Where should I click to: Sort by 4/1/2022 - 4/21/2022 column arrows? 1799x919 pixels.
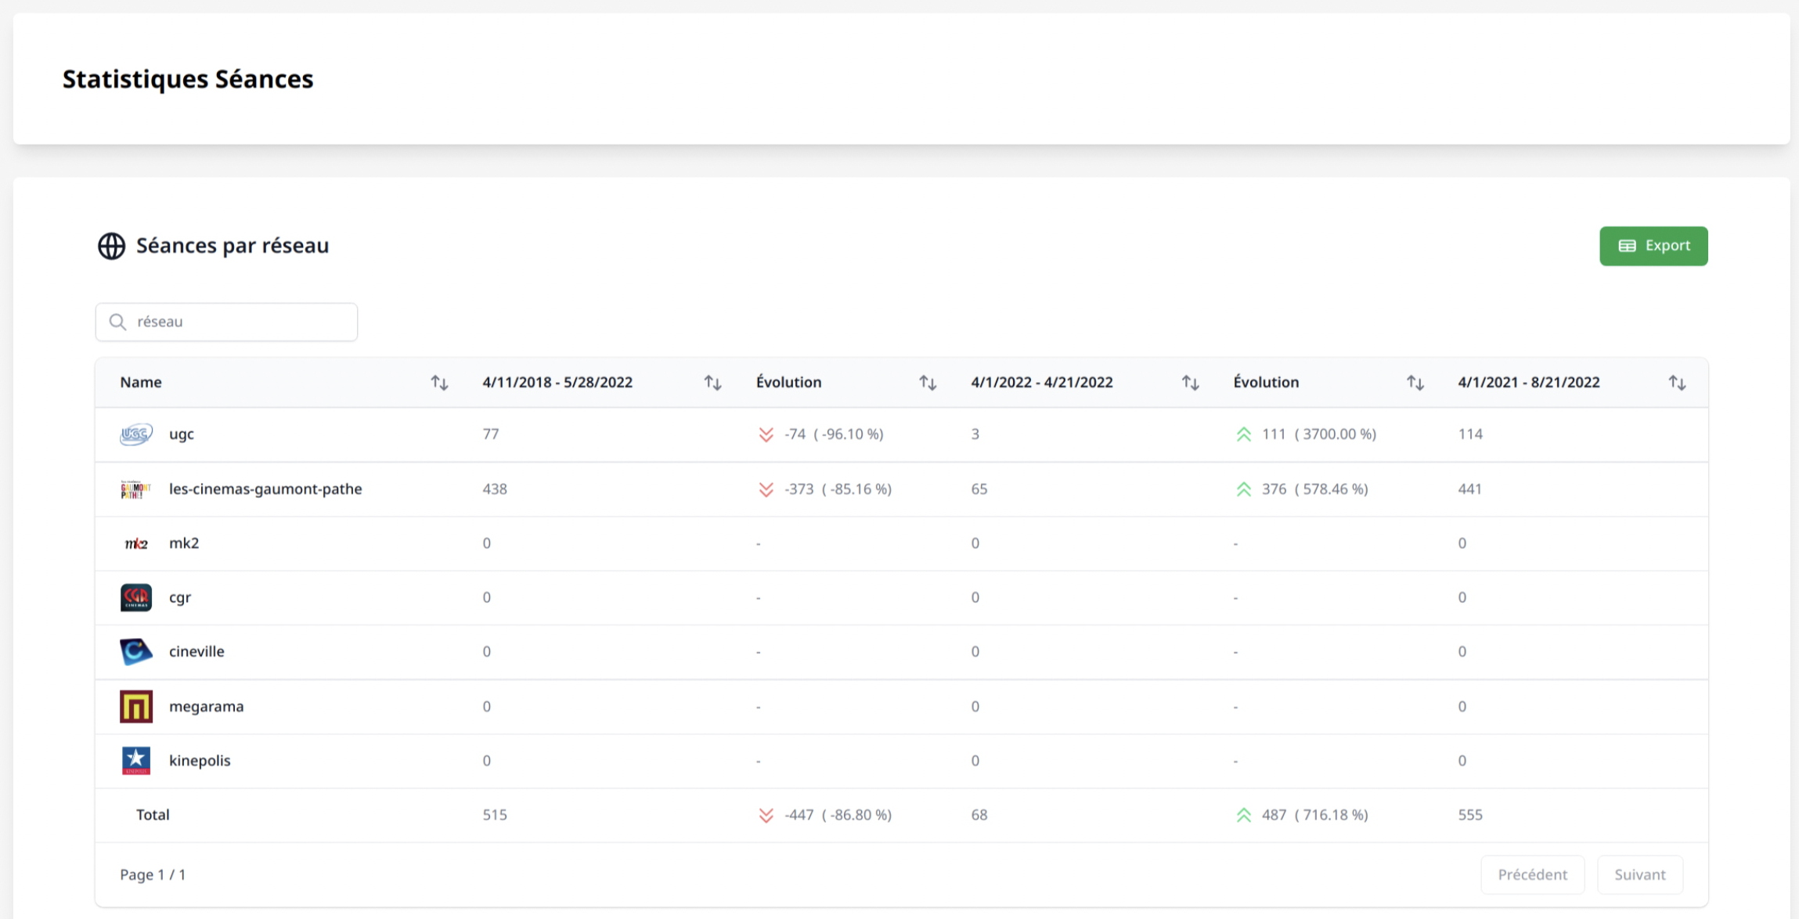click(x=1190, y=383)
